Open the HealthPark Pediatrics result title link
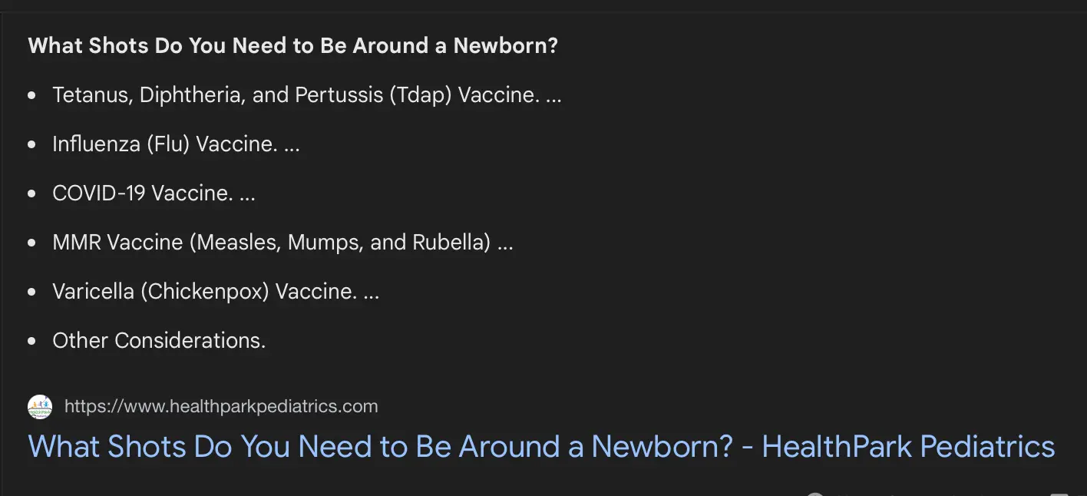The image size is (1087, 496). click(x=541, y=446)
